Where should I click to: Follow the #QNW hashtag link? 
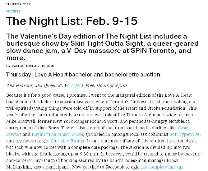pos(77,85)
